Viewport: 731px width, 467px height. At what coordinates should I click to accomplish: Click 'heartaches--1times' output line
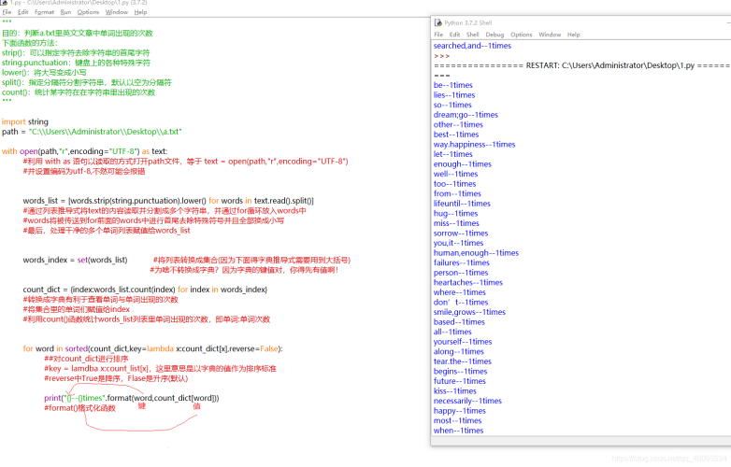pos(468,283)
